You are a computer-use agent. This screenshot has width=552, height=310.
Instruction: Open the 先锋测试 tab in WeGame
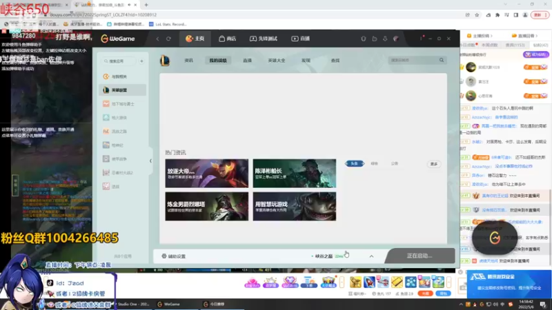pyautogui.click(x=264, y=39)
